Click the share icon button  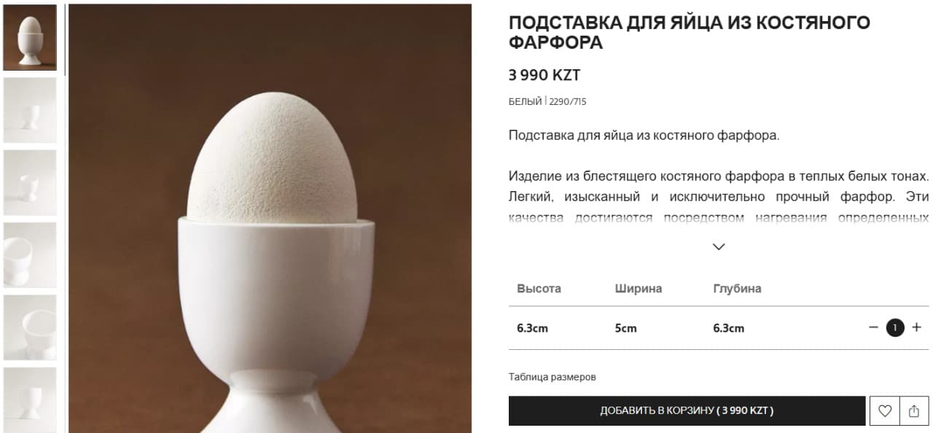914,411
